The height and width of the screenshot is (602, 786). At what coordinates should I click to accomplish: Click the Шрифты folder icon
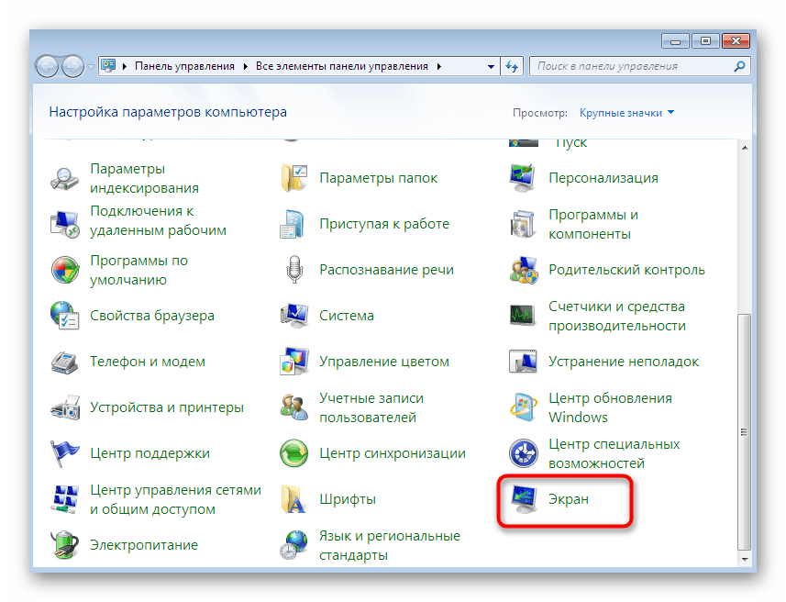[x=294, y=499]
